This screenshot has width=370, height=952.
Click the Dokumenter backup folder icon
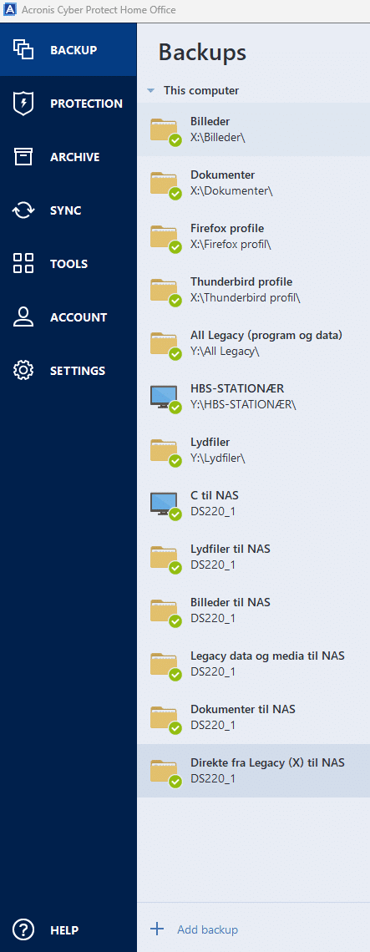tap(165, 185)
